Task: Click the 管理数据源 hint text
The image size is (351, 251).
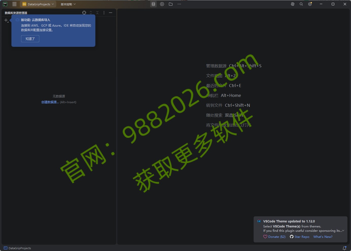Action: coord(216,66)
